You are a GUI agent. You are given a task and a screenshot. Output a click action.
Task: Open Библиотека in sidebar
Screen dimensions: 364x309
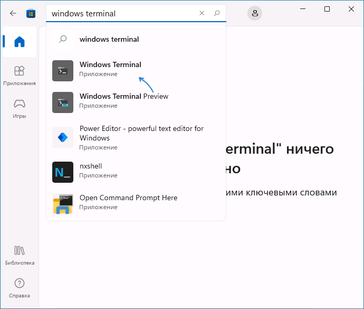coord(20,256)
